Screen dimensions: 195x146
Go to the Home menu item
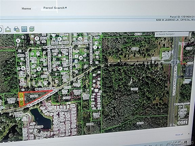click(x=26, y=8)
